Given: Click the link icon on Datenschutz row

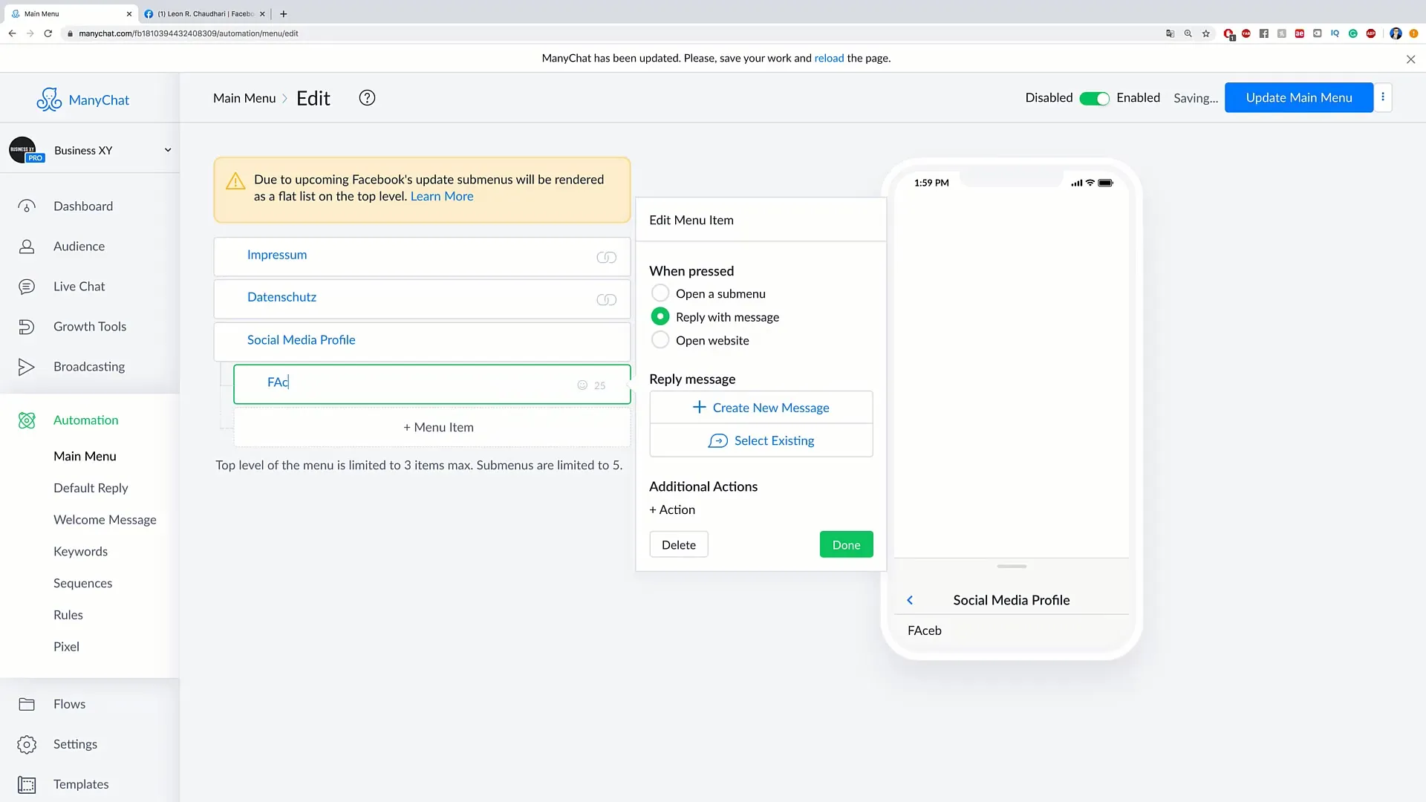Looking at the screenshot, I should pyautogui.click(x=606, y=299).
